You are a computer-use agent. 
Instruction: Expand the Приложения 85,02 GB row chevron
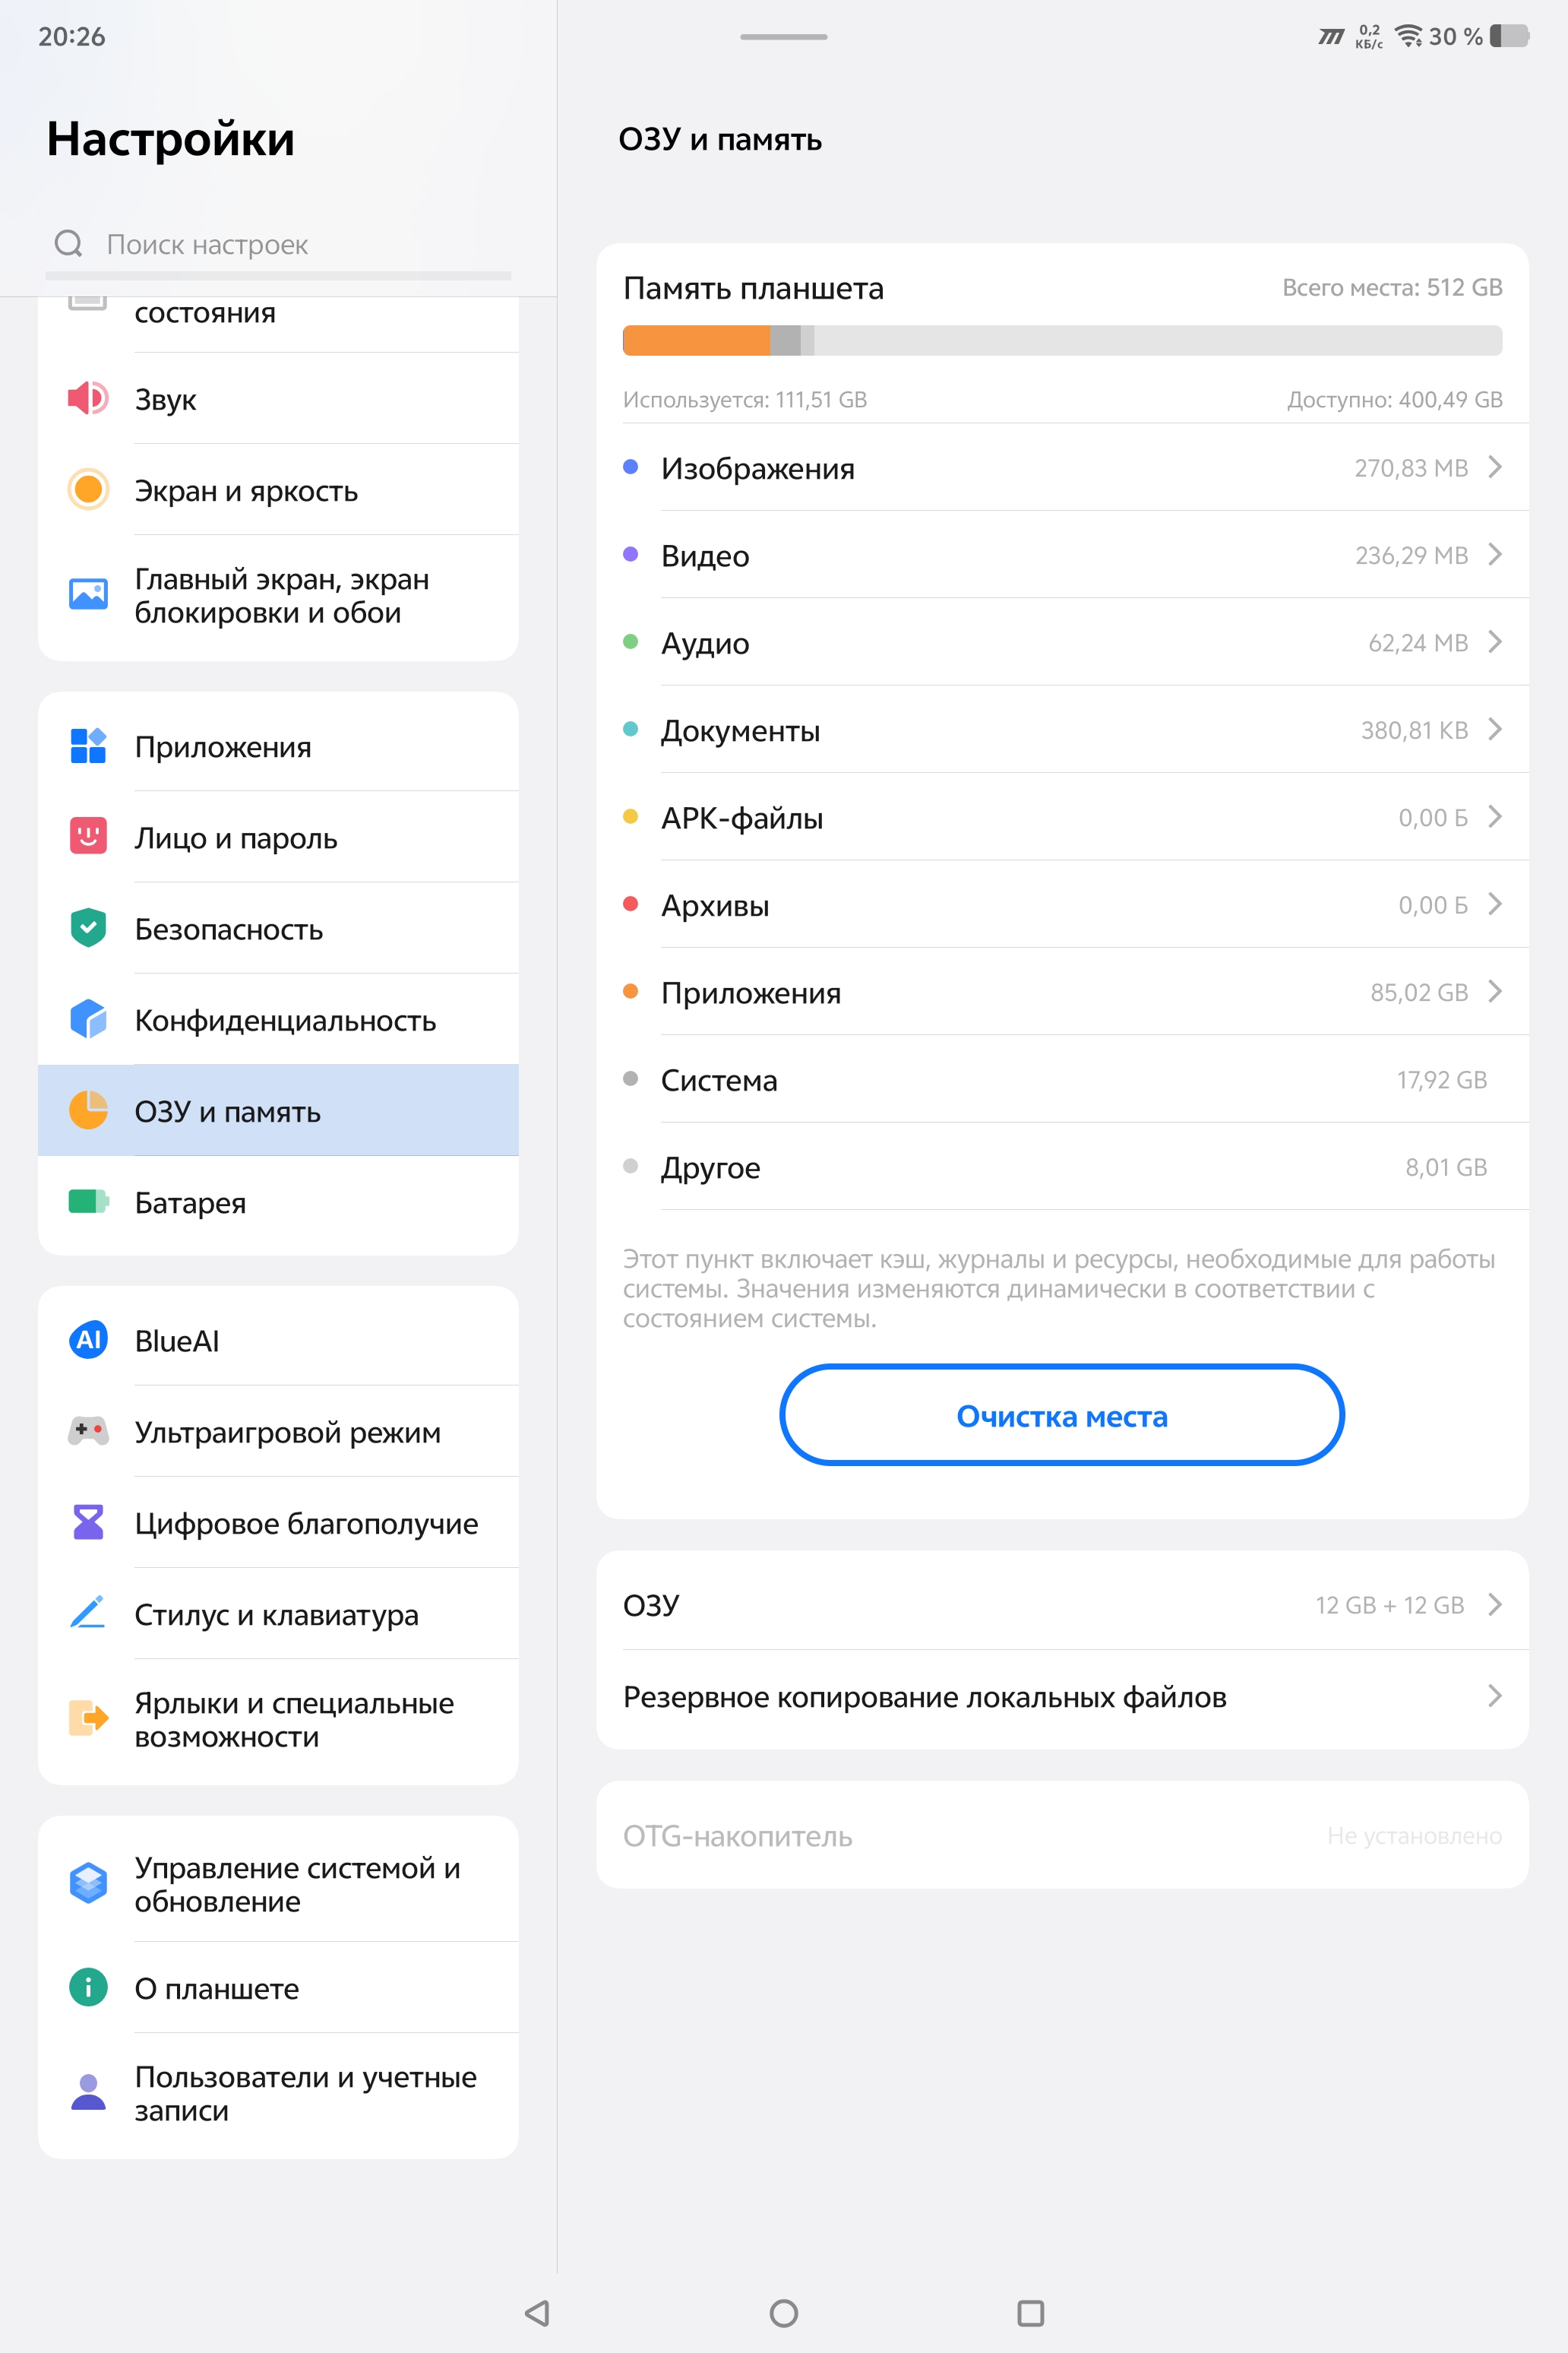pos(1494,991)
